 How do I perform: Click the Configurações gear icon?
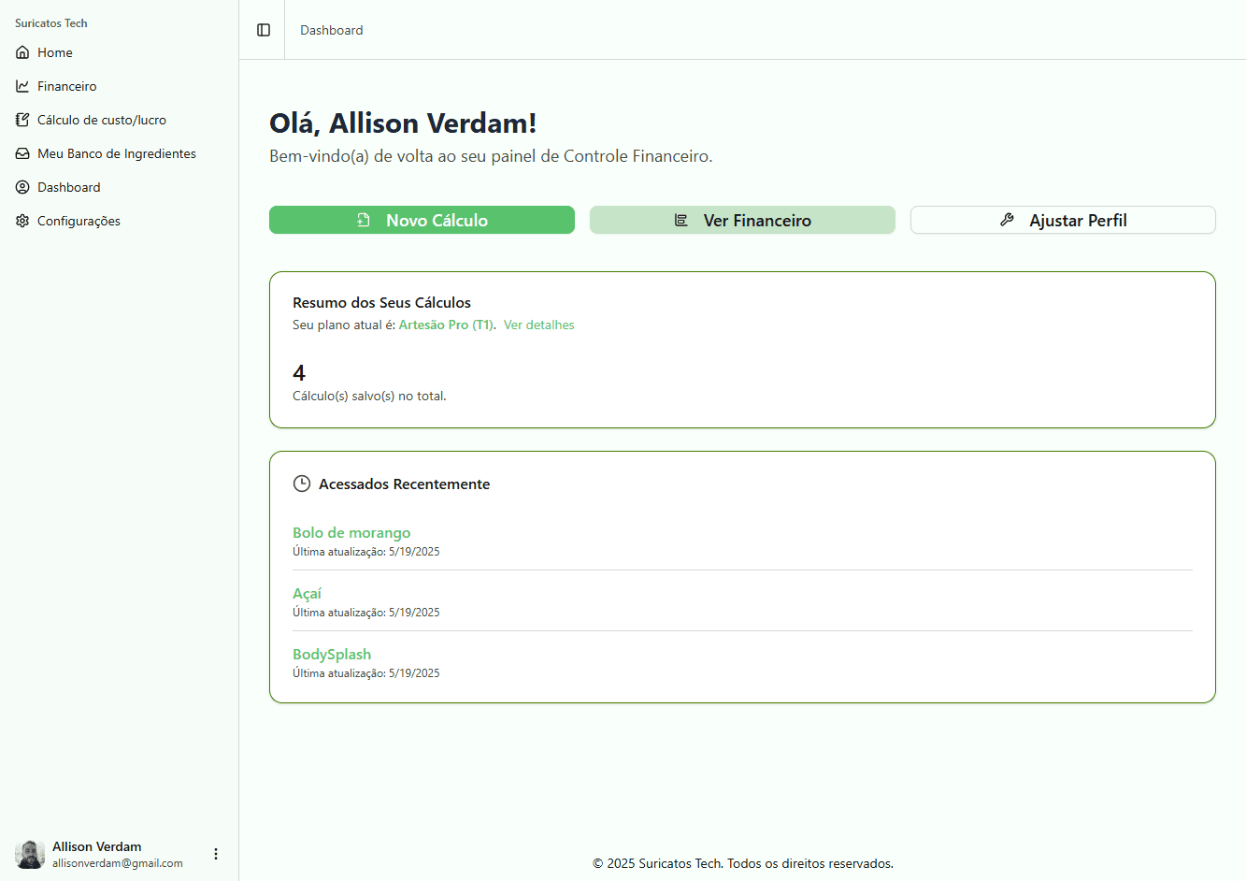[x=22, y=221]
